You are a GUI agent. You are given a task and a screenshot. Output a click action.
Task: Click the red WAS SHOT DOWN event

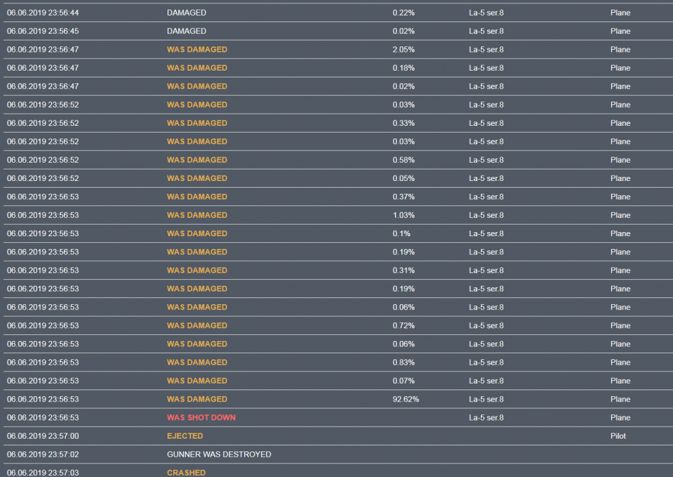(201, 418)
